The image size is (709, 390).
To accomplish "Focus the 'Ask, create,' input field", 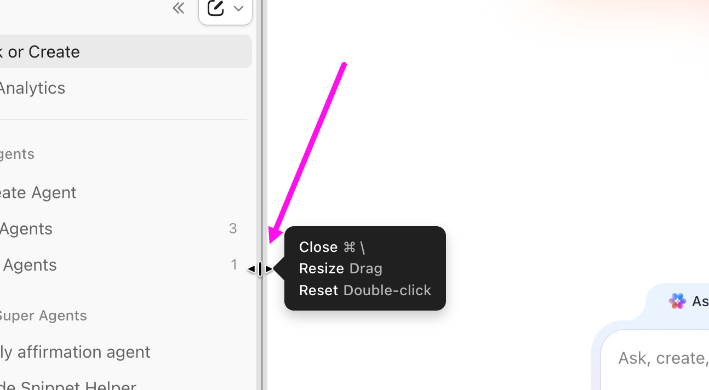I will (655, 358).
